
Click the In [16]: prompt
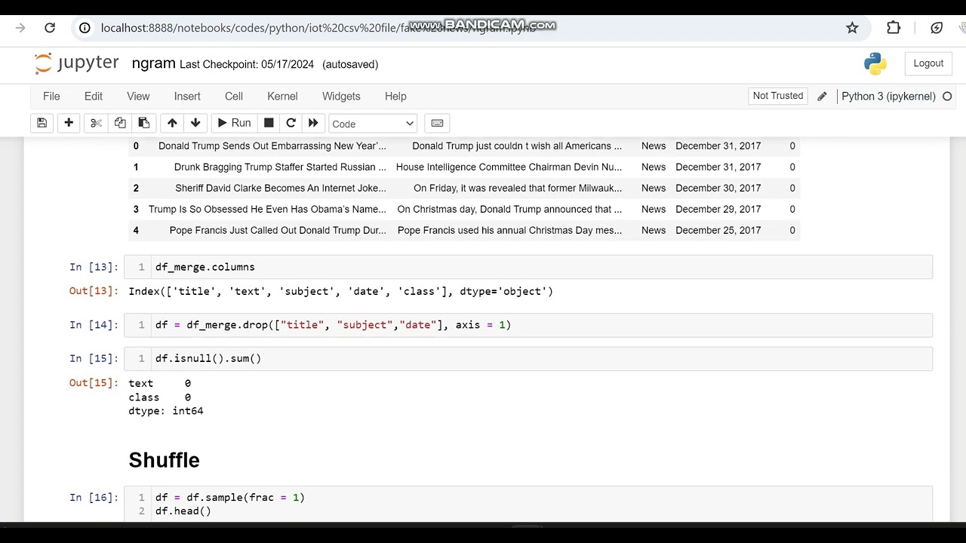(94, 498)
